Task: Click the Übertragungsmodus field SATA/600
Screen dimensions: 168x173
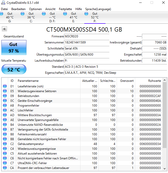Action: pos(87,55)
